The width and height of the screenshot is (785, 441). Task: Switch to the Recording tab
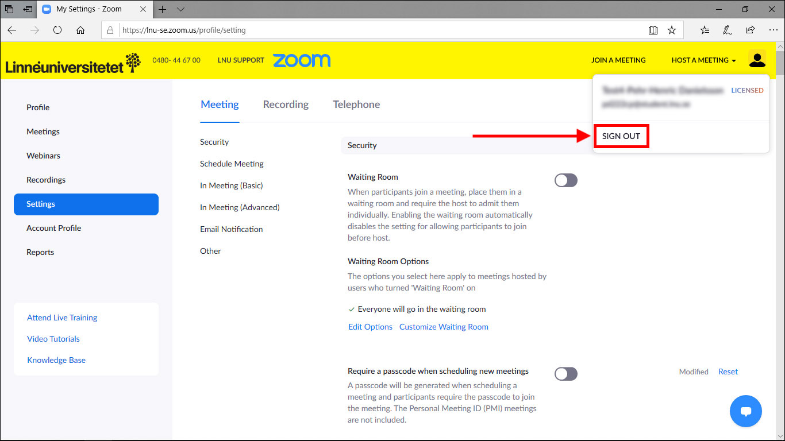(x=286, y=105)
